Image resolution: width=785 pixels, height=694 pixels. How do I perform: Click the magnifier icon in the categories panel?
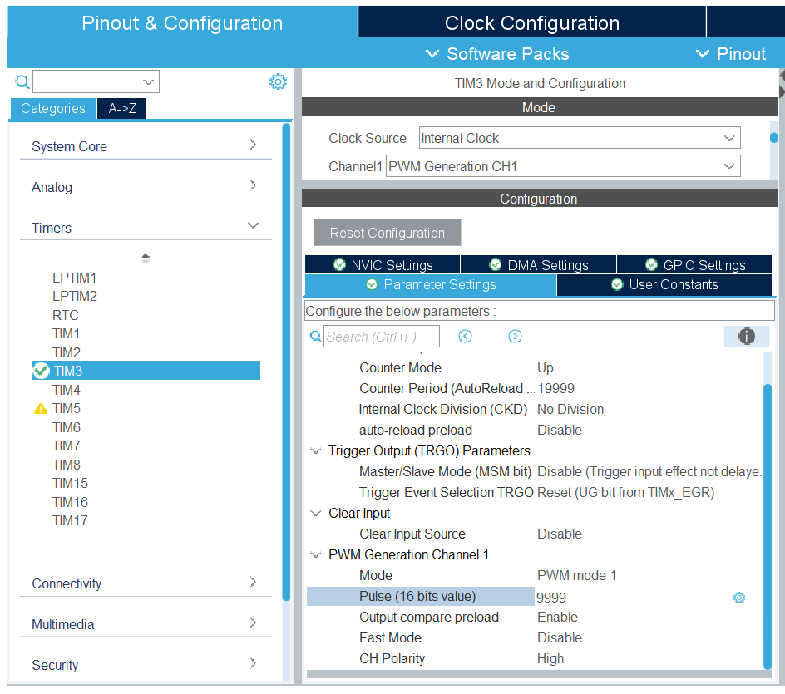(x=22, y=81)
